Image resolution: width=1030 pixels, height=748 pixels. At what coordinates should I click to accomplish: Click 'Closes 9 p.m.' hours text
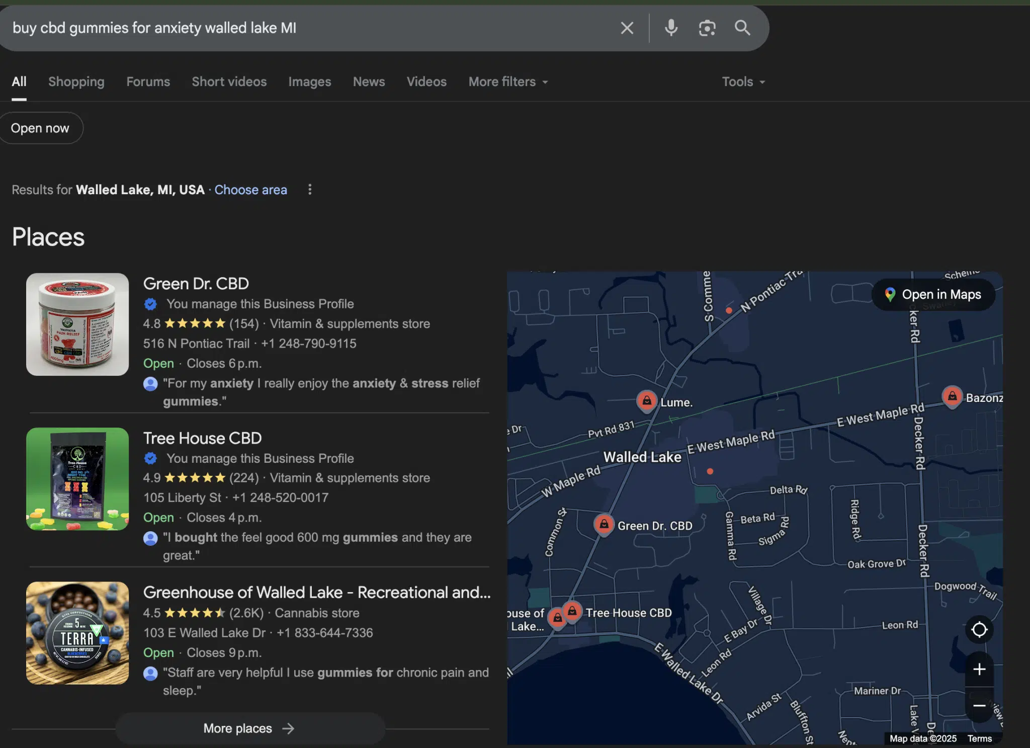(224, 653)
